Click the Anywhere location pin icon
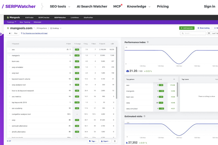Viewport: 218px width, 145px height. coord(38,28)
